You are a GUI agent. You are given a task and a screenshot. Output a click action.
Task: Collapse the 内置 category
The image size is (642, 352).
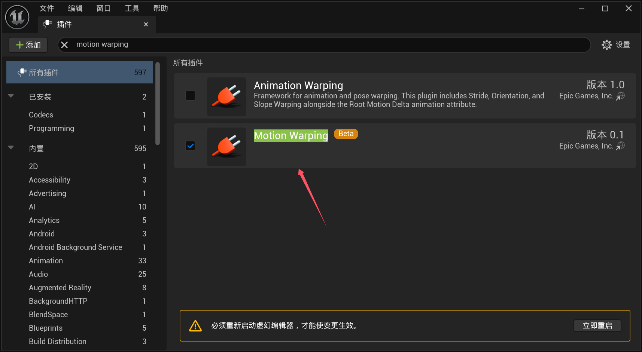[x=11, y=148]
